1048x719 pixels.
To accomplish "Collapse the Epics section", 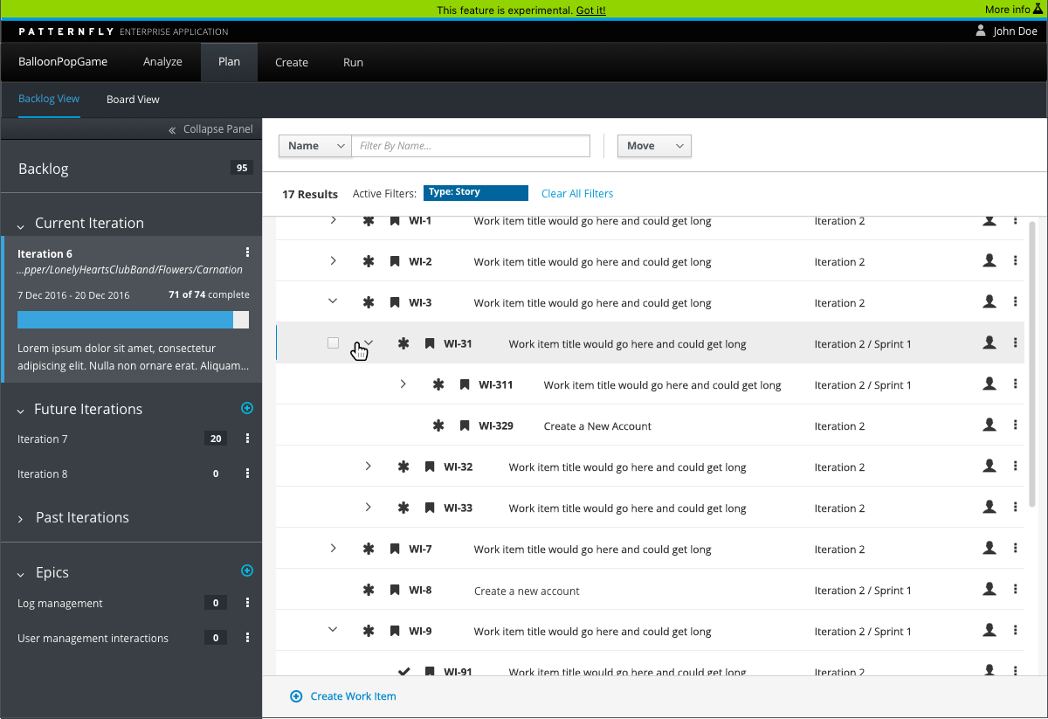I will point(21,574).
